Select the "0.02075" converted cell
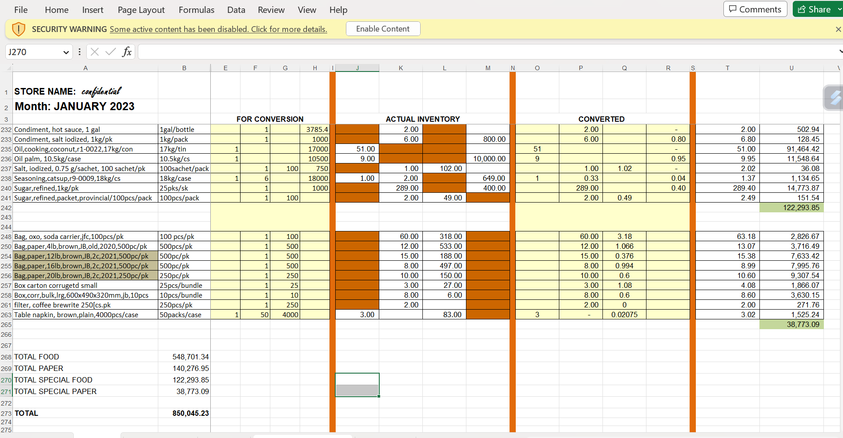The image size is (843, 438). pyautogui.click(x=624, y=315)
